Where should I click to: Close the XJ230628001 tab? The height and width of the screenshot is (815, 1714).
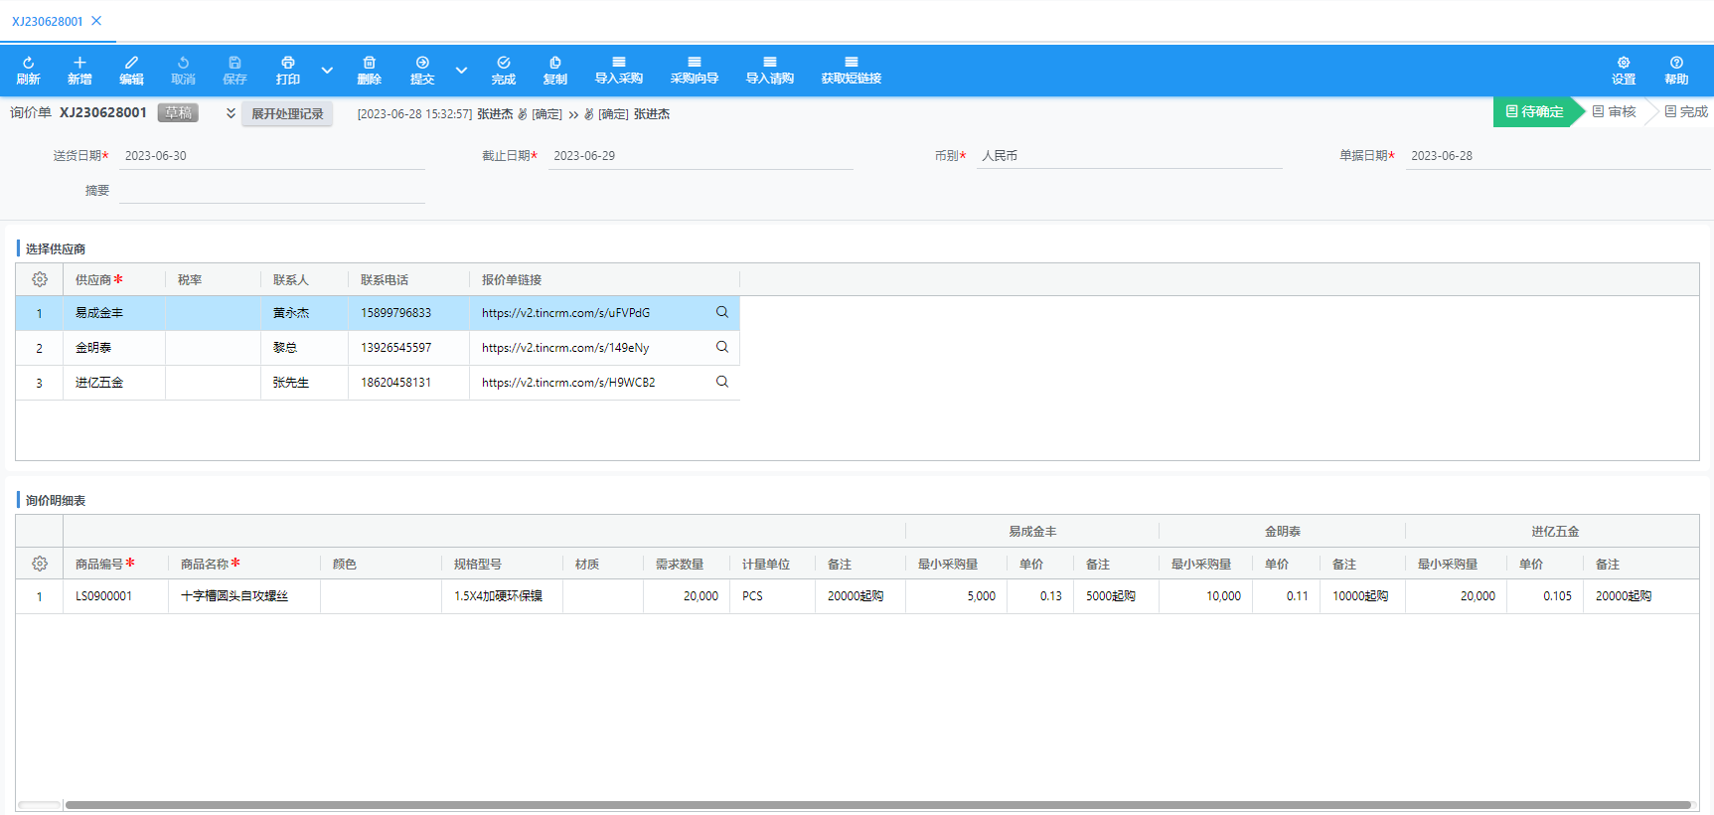click(x=96, y=21)
